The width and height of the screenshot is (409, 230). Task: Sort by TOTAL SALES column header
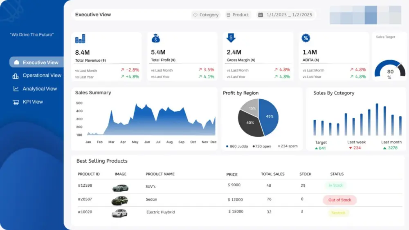(x=272, y=174)
